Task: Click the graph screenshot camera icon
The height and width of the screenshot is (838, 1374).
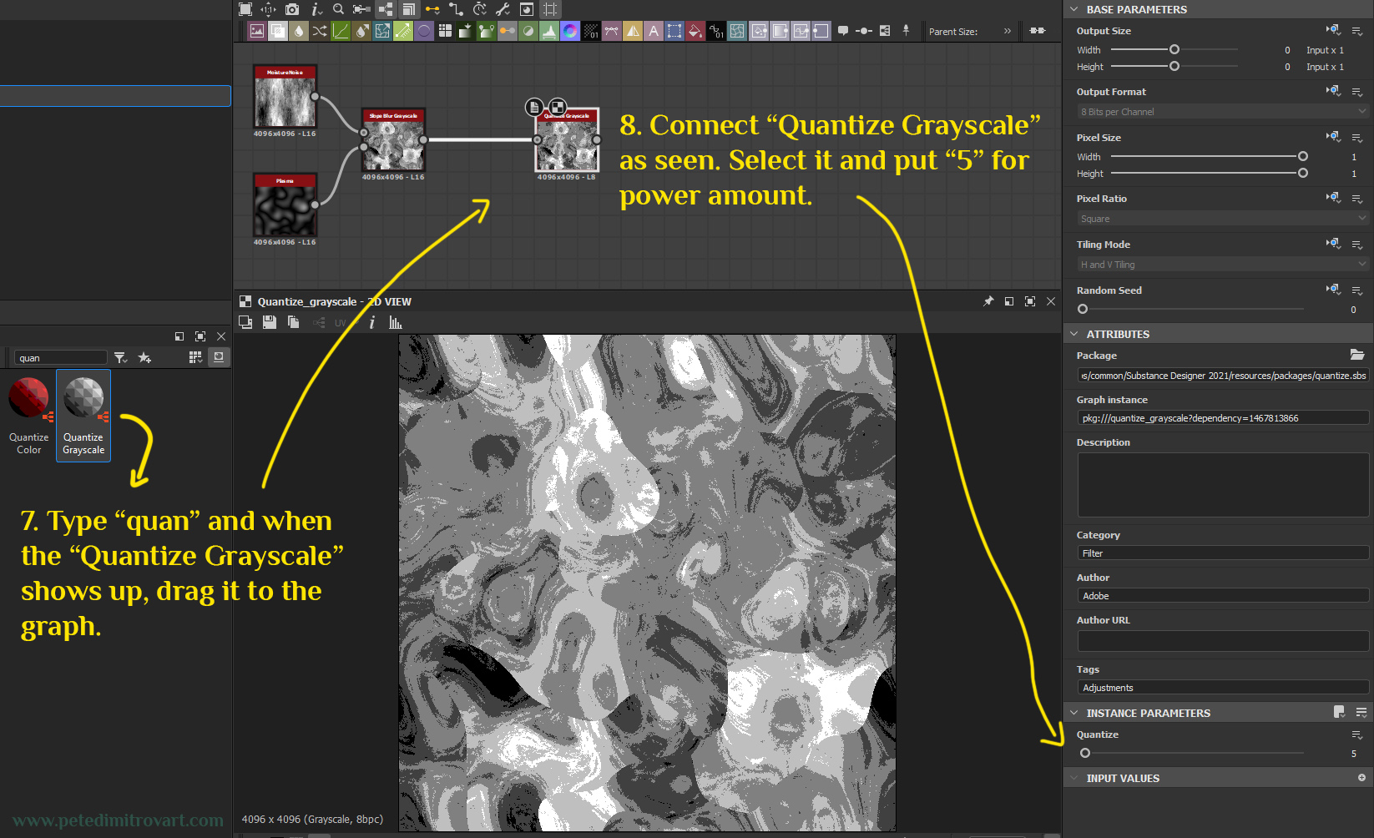Action: (x=292, y=9)
